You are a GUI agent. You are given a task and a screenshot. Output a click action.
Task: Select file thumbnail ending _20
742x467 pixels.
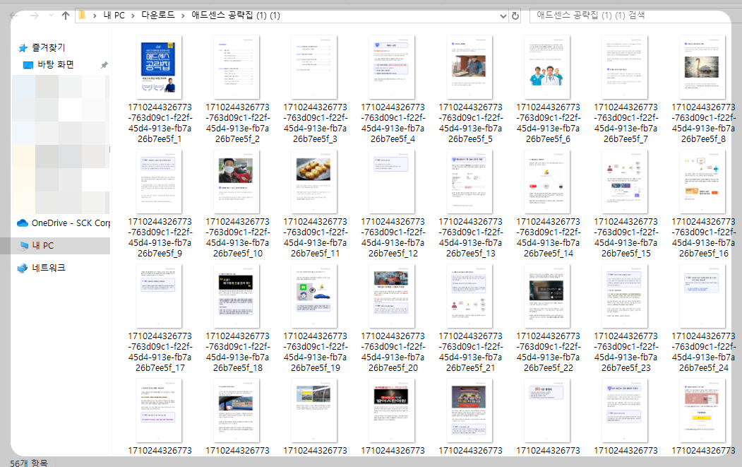click(391, 296)
